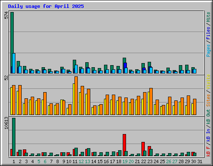Click the 10613 kB axis label
Viewport: 213px width, 166px height.
click(6, 123)
